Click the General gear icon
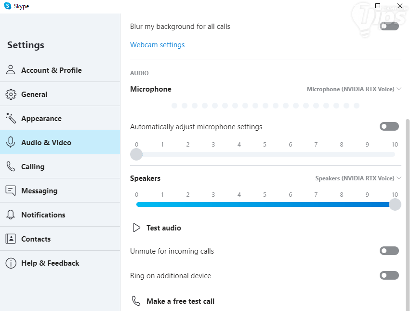This screenshot has width=411, height=311. tap(11, 94)
